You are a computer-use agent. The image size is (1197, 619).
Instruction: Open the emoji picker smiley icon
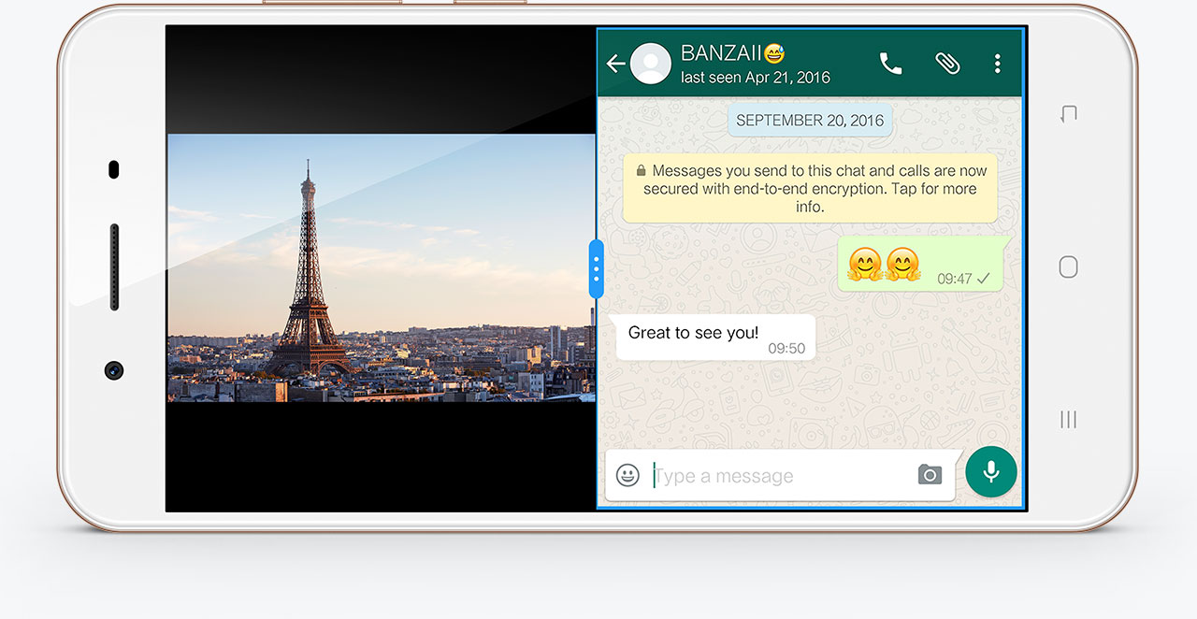[627, 475]
